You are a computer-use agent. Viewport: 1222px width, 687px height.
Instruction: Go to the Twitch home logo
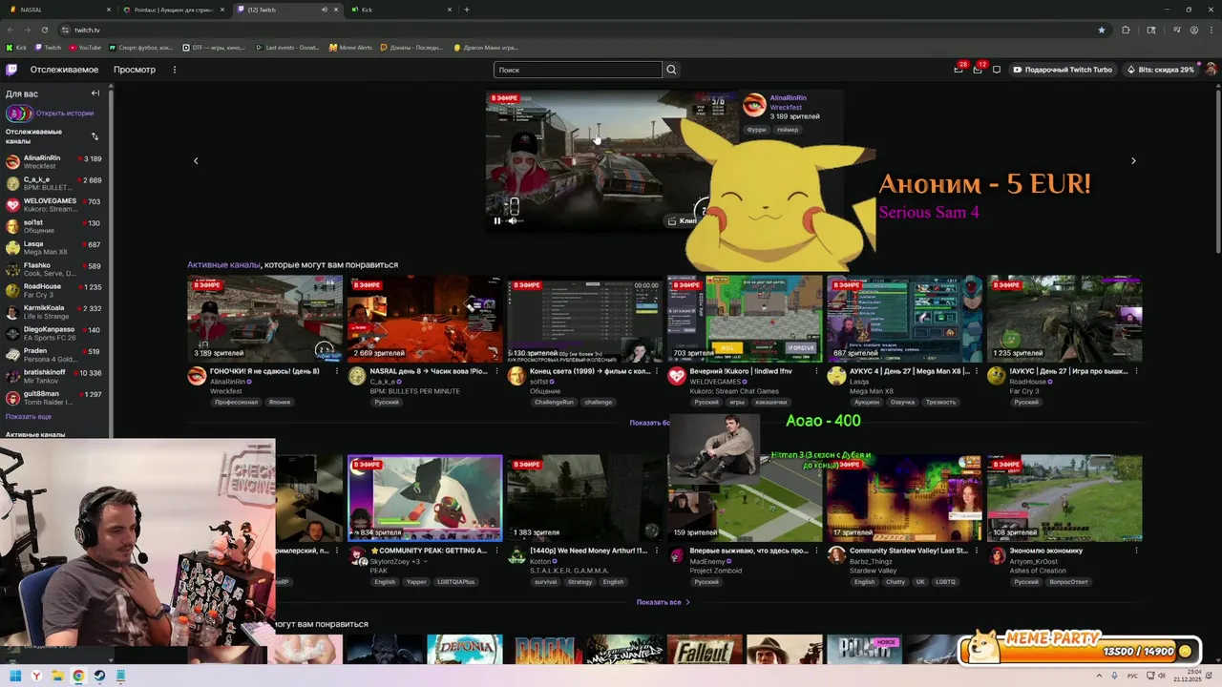point(11,70)
